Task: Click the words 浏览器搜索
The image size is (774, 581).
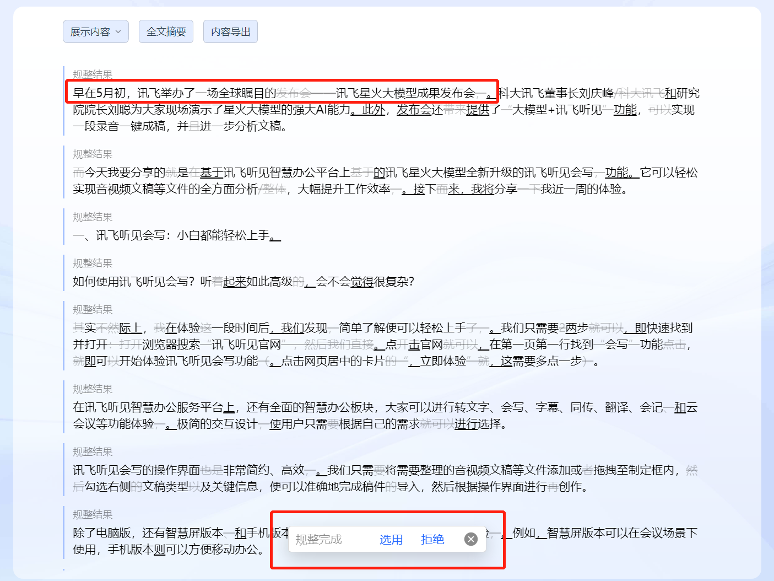Action: click(x=171, y=345)
